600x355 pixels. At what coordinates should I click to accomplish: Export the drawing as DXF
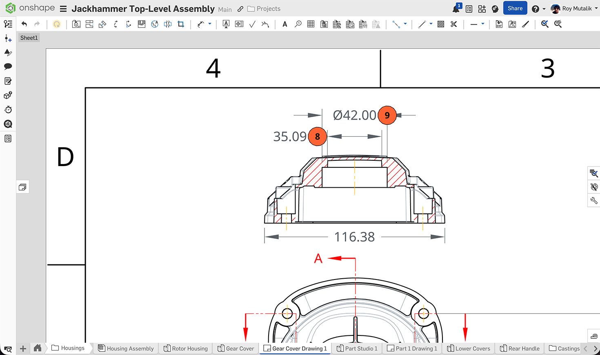click(x=499, y=24)
